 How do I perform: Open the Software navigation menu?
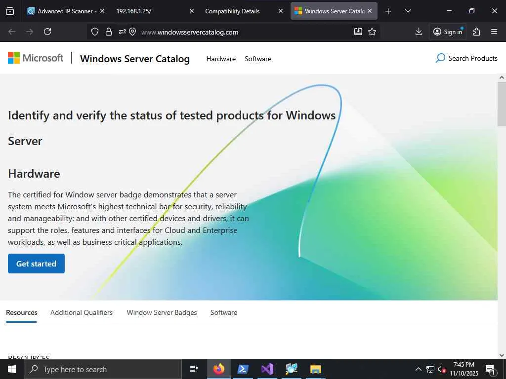coord(258,59)
